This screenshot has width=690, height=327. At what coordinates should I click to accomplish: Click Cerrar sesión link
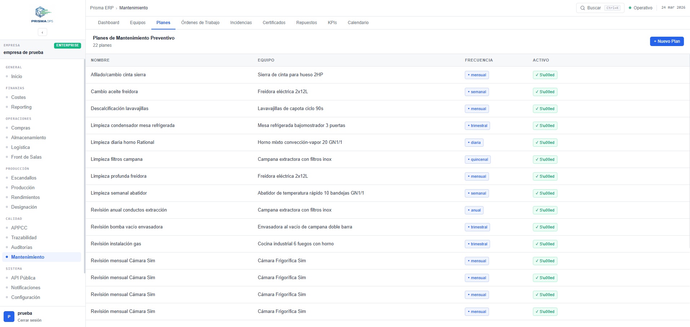pos(30,320)
